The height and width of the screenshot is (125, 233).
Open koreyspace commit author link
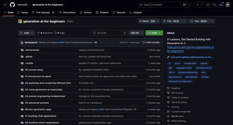[x=31, y=42]
